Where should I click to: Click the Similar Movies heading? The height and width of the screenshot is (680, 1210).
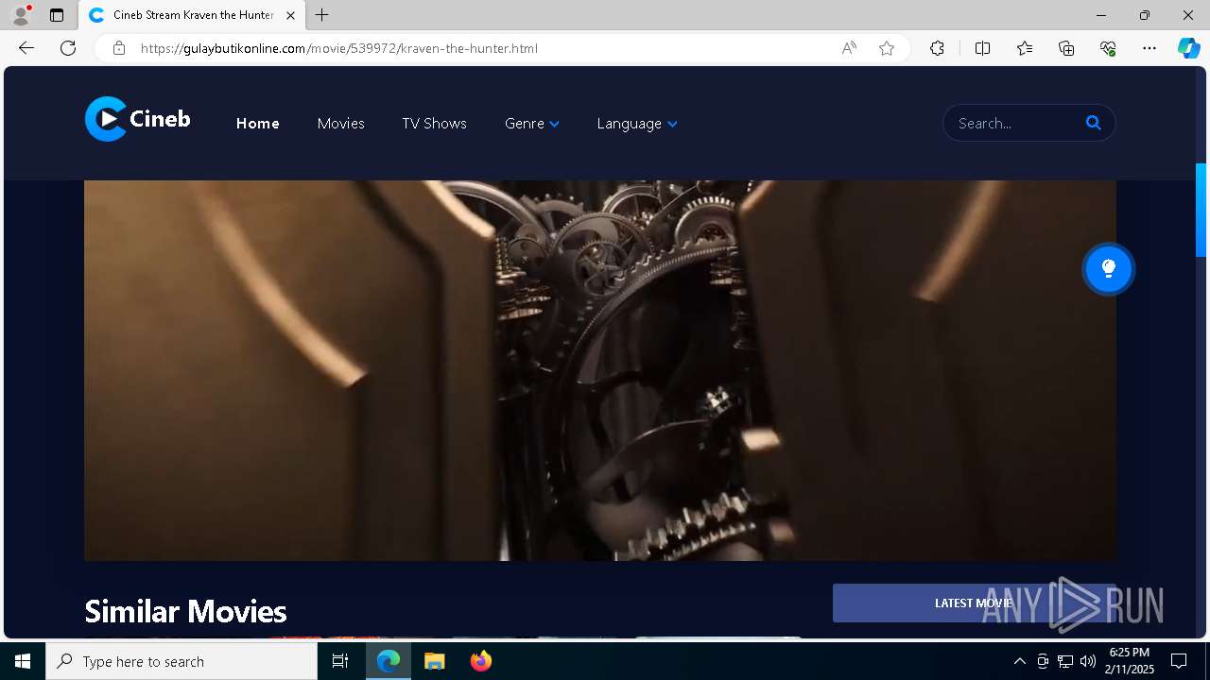point(185,611)
